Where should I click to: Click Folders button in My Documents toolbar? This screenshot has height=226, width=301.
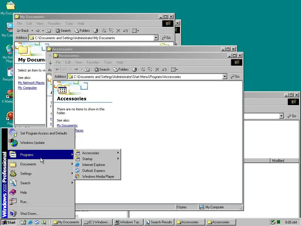(82, 31)
